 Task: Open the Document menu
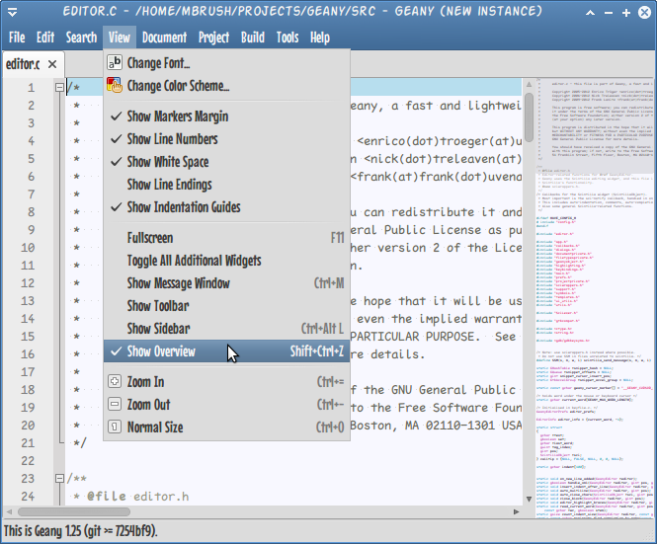[164, 38]
